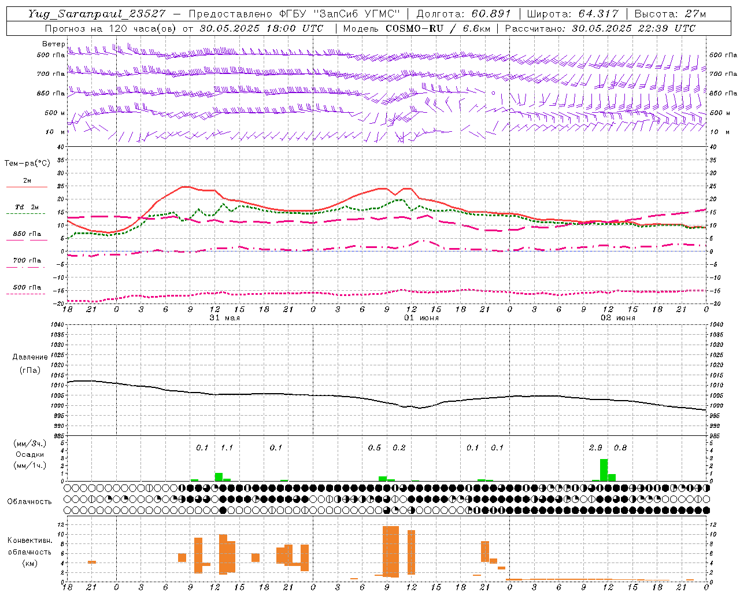Click the red solid line sample under '2м' legend
Screen dimensions: 740x592
(27, 187)
